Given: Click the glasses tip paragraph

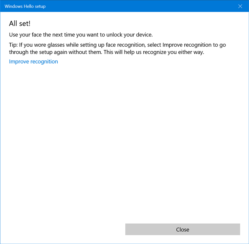Looking at the screenshot, I should click(x=117, y=48).
